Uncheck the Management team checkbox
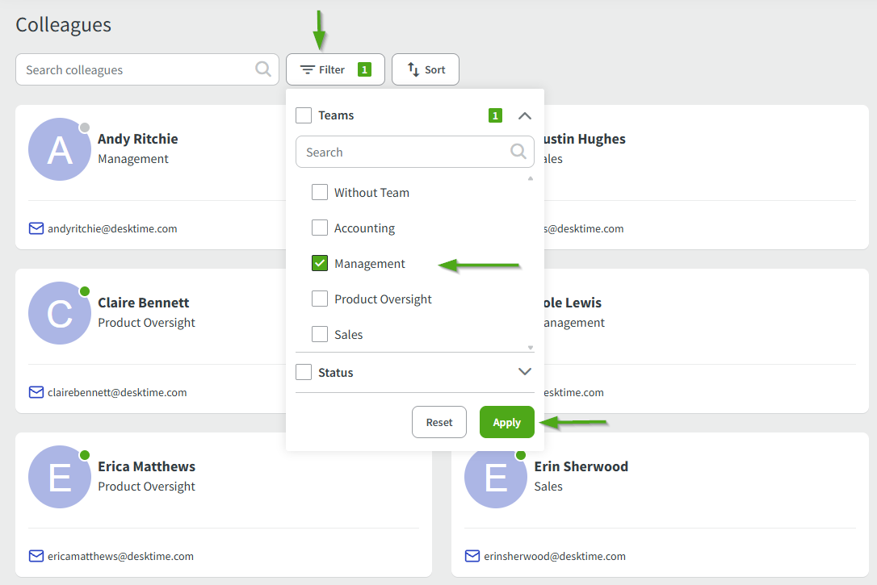 [x=320, y=264]
